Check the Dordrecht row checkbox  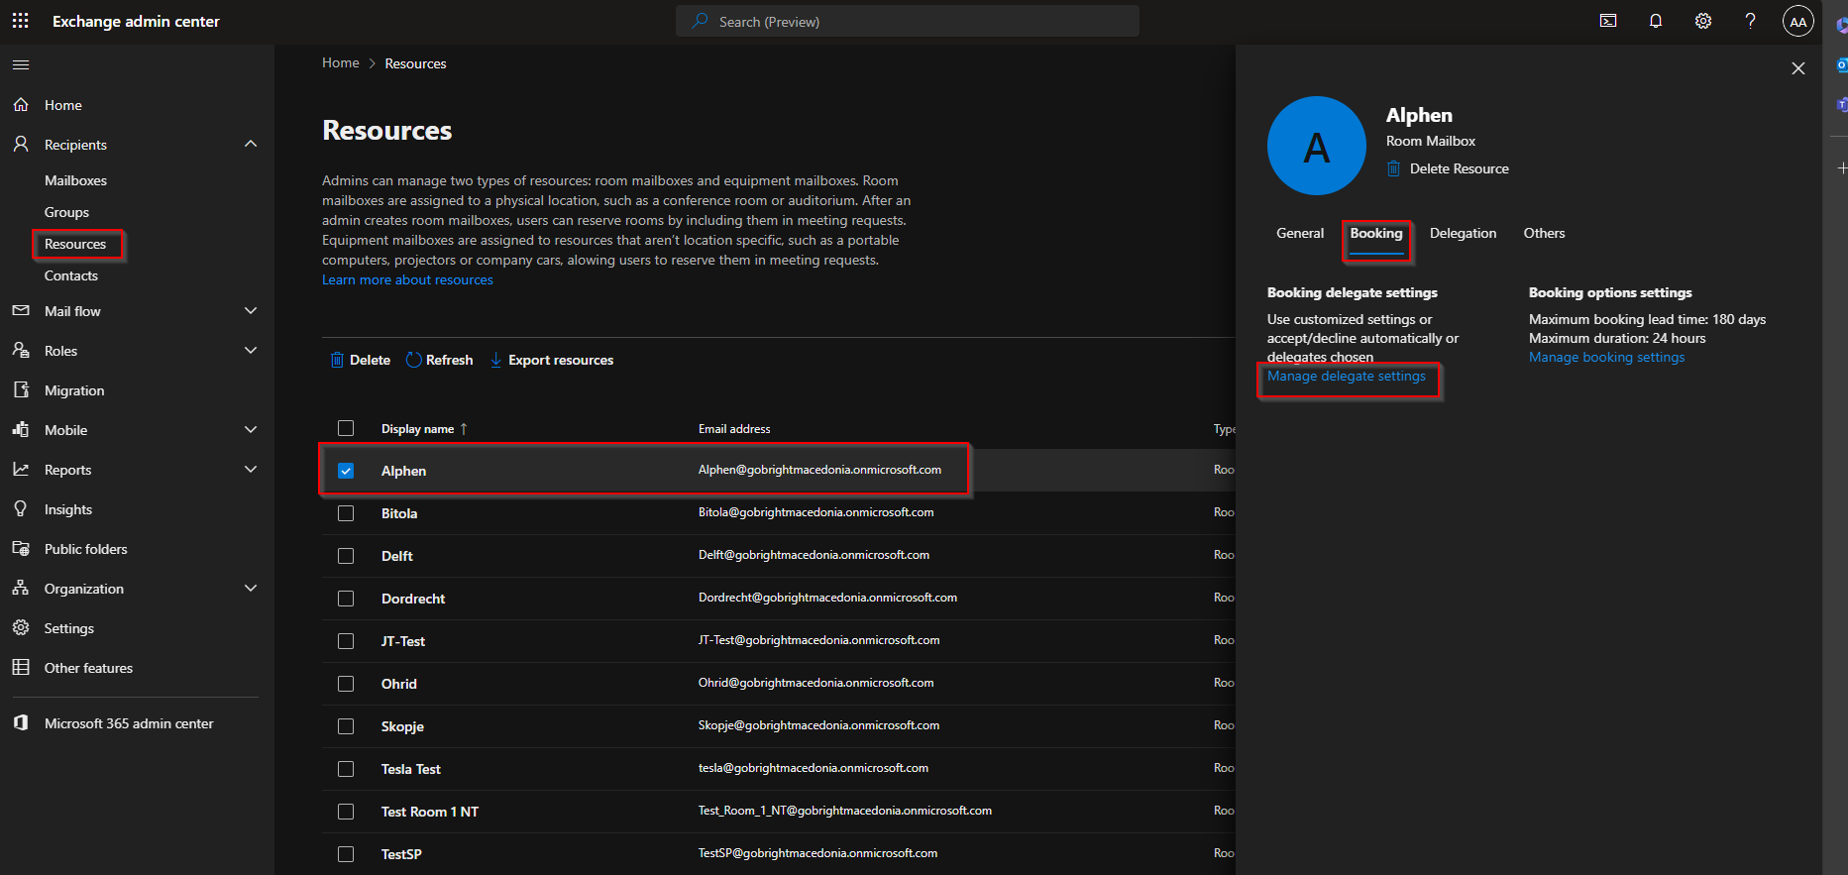pyautogui.click(x=346, y=599)
